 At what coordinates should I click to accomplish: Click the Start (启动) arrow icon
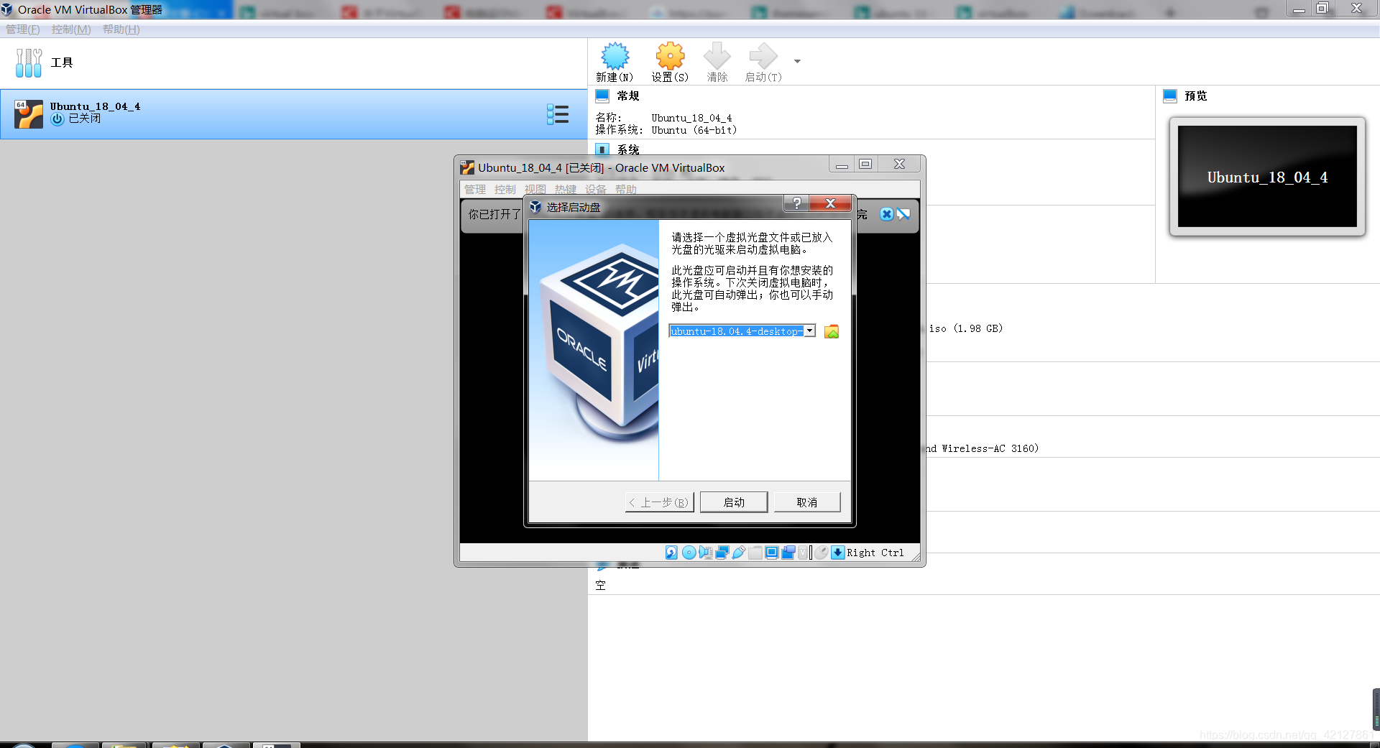[x=763, y=63]
